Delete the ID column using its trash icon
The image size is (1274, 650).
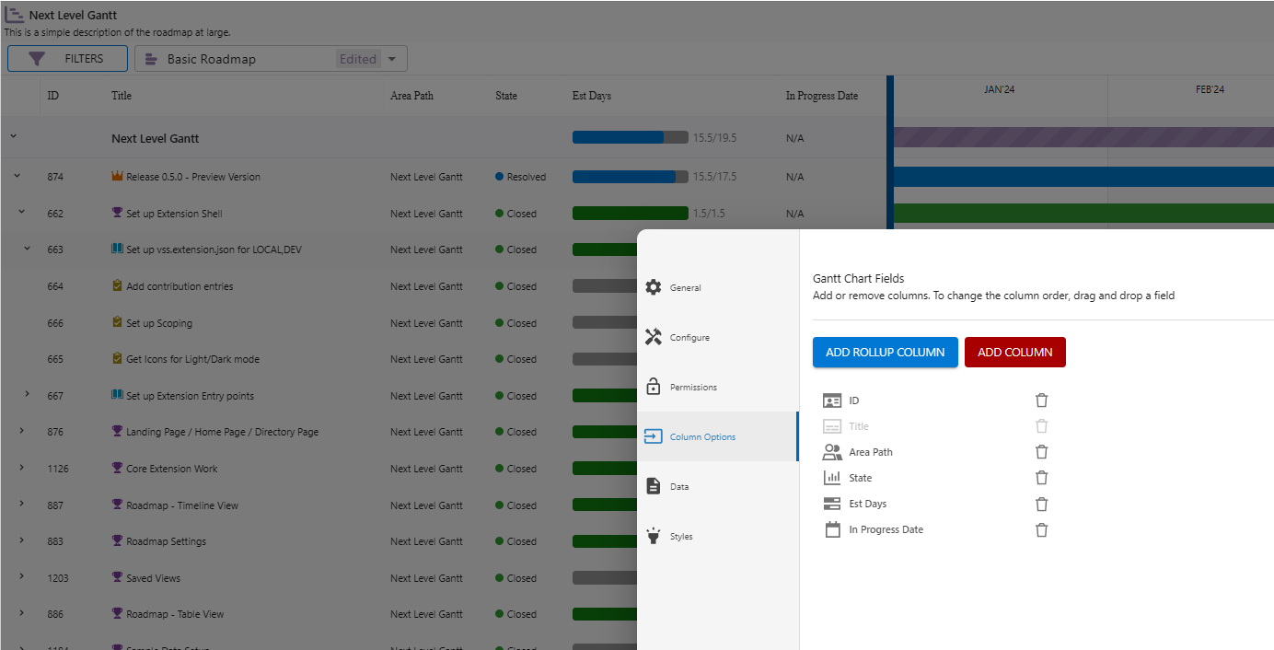click(1041, 400)
